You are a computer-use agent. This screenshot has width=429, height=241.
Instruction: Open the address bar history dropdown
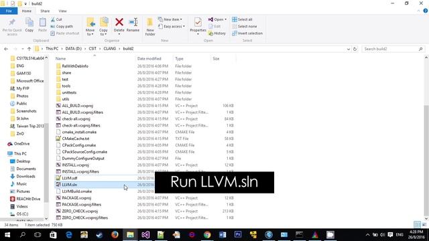[349, 49]
